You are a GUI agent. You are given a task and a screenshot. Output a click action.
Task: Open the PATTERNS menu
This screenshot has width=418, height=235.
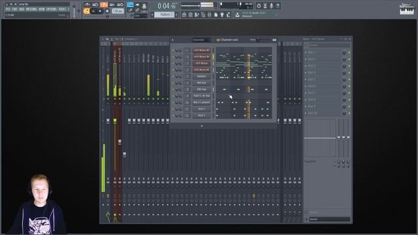(31, 9)
